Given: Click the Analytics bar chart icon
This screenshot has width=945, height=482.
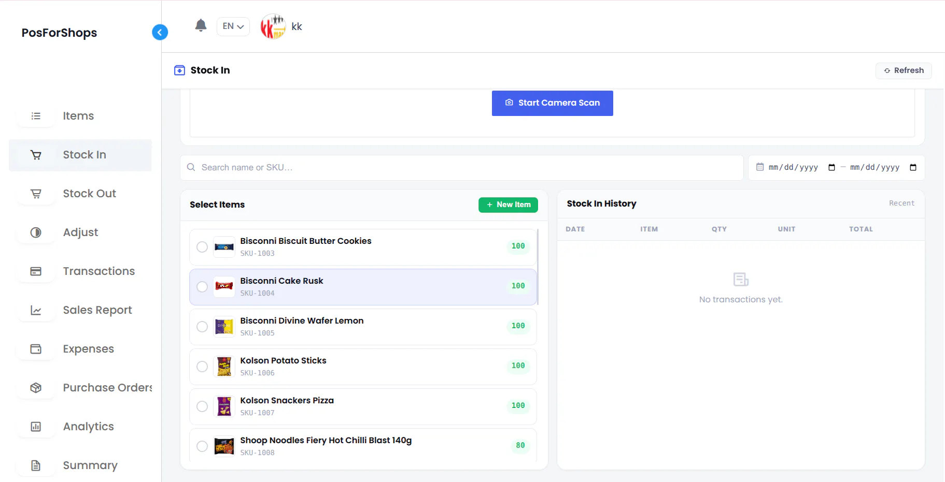Looking at the screenshot, I should pyautogui.click(x=36, y=427).
